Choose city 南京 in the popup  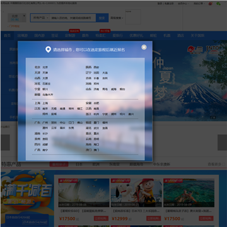(45, 108)
